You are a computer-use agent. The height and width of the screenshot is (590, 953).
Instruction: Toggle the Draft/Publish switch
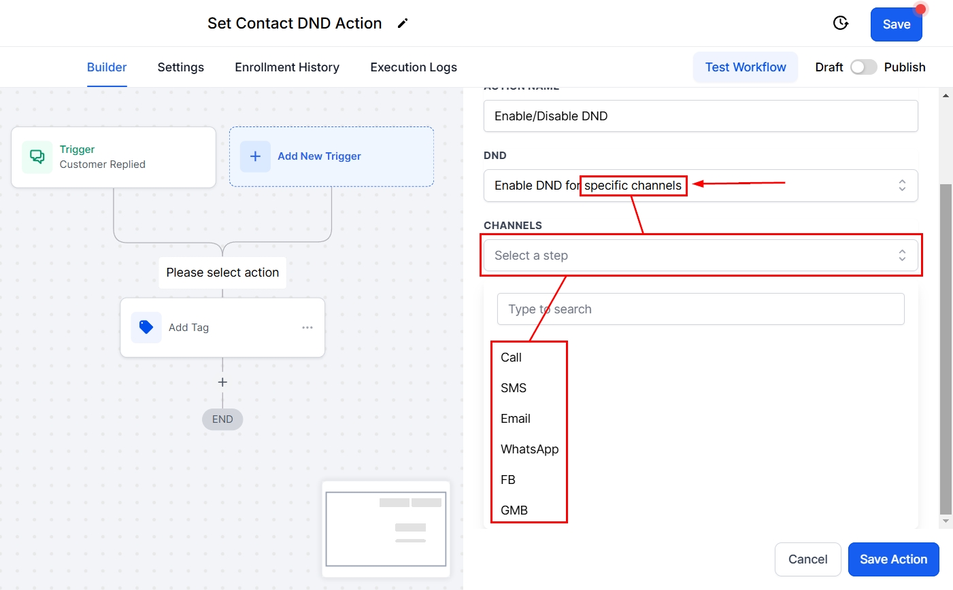pyautogui.click(x=863, y=67)
